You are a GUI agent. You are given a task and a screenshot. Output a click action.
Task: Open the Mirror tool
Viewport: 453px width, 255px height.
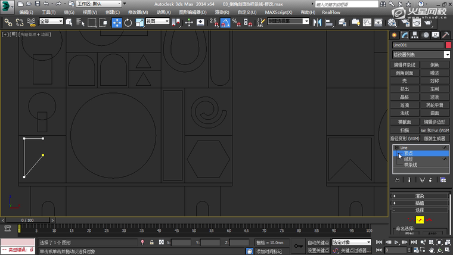(x=317, y=22)
